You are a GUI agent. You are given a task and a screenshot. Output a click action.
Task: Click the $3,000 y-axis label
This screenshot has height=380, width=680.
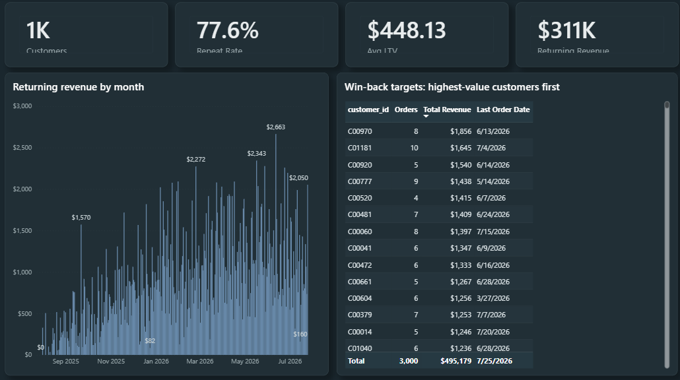pyautogui.click(x=22, y=106)
